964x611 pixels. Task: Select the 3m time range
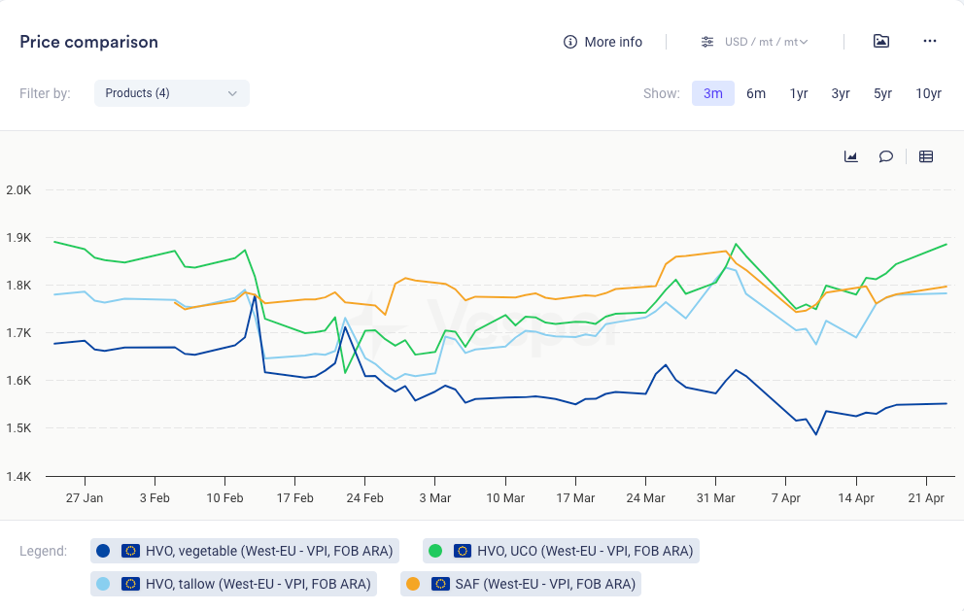(713, 93)
